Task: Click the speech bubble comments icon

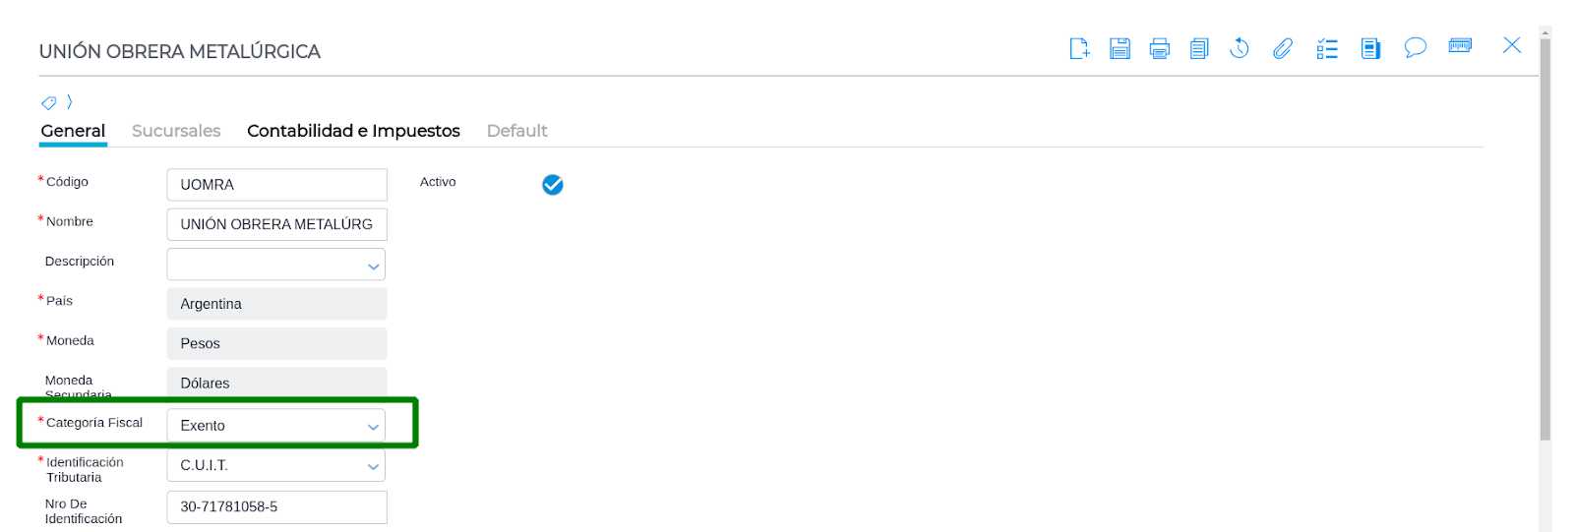Action: pos(1415,48)
